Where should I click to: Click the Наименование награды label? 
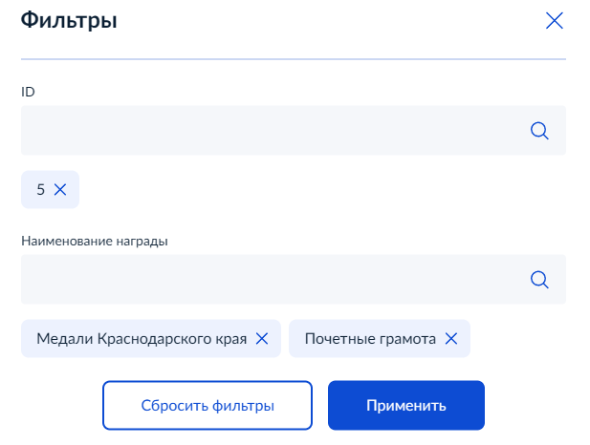coord(95,241)
